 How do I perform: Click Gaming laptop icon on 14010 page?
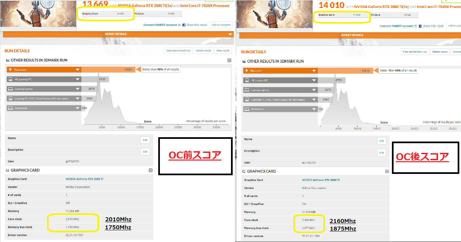coord(247,90)
